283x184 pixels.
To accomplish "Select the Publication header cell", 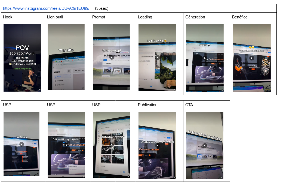I will point(160,105).
